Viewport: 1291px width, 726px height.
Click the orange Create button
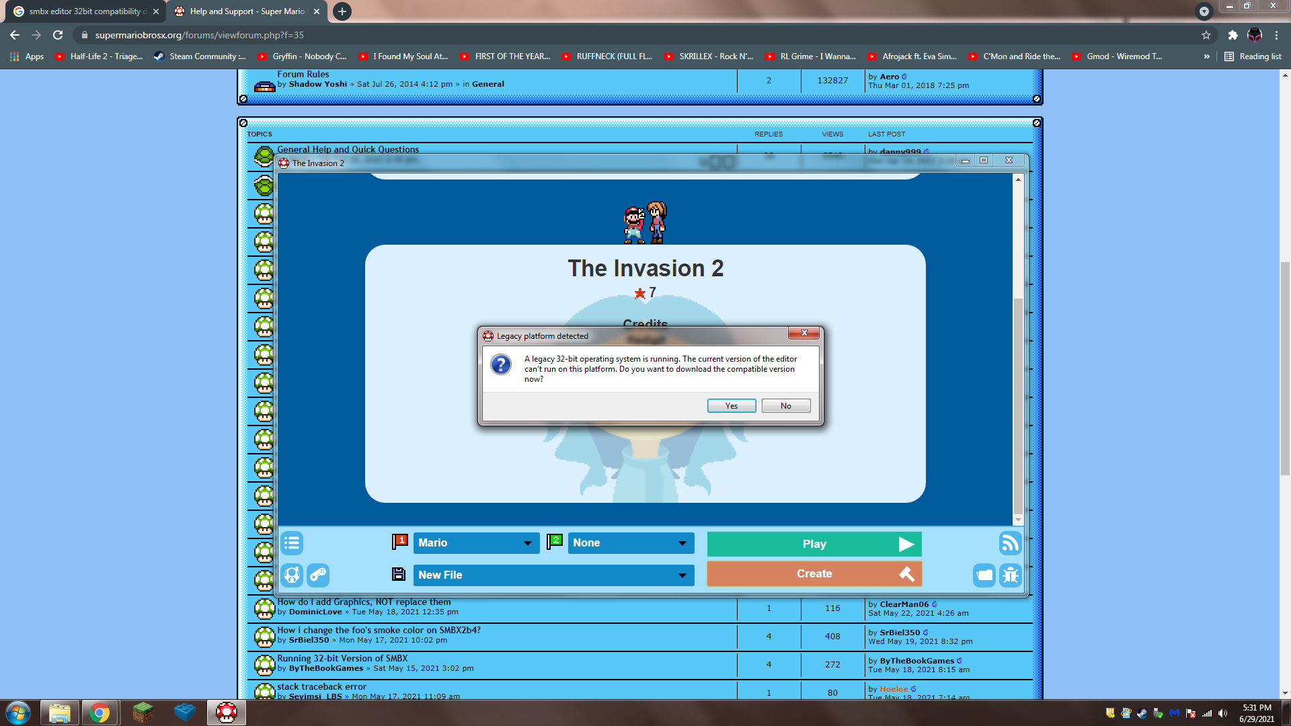pyautogui.click(x=814, y=574)
